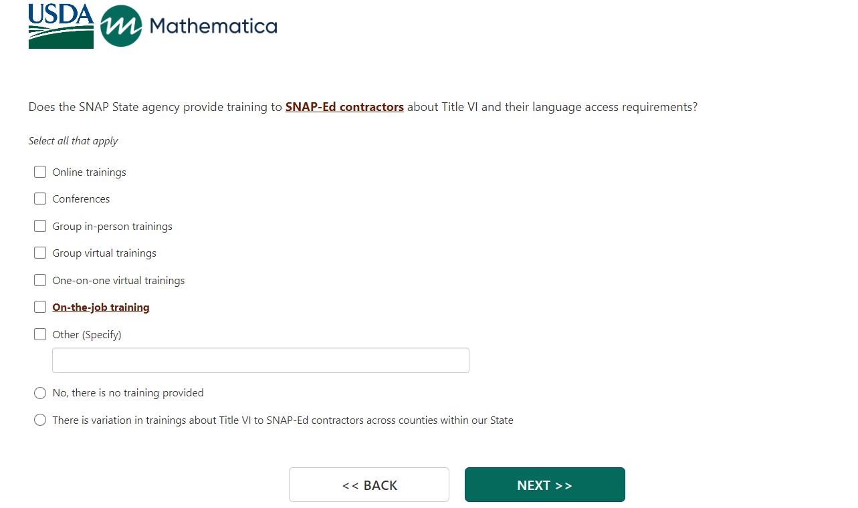Click the Other (Specify) text input field
Image resolution: width=858 pixels, height=508 pixels.
260,360
